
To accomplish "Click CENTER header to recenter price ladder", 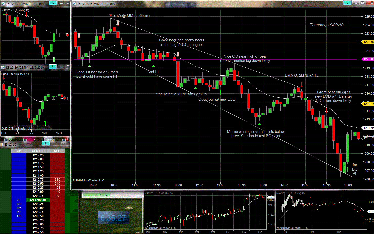I will pyautogui.click(x=38, y=151).
